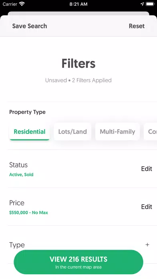Expand the Type section plus icon
Image resolution: width=157 pixels, height=279 pixels.
[x=147, y=245]
